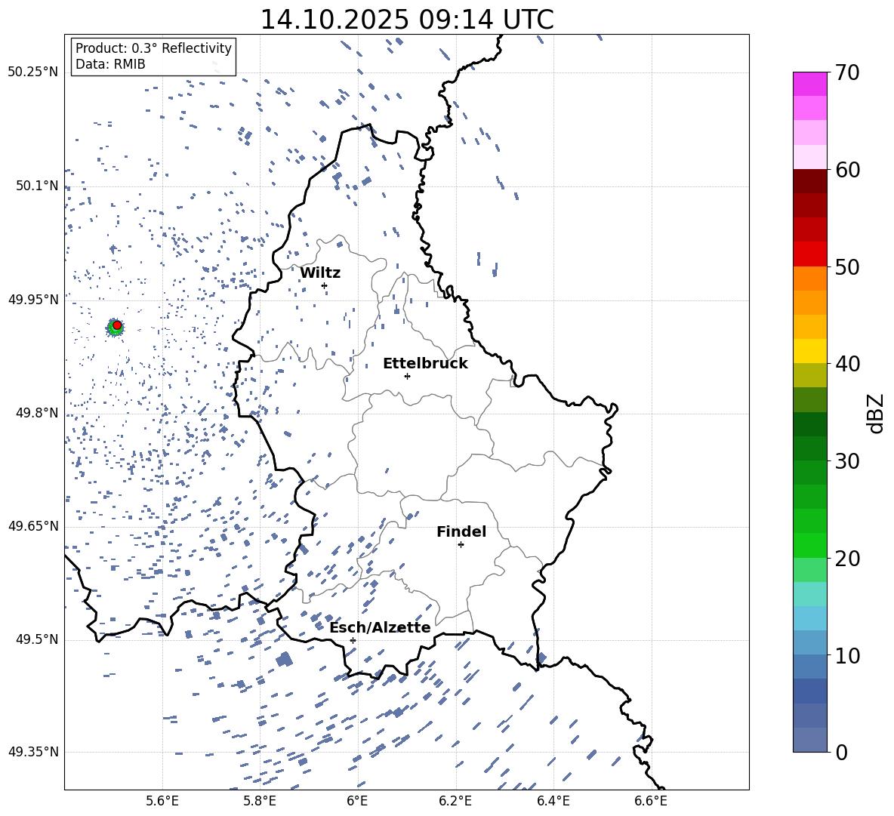Click the 49.5°N latitude label

[37, 639]
